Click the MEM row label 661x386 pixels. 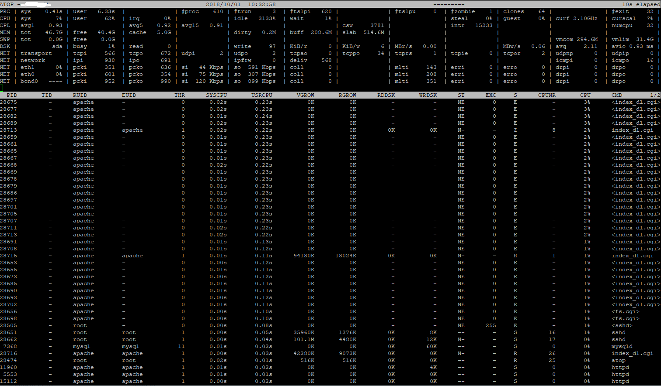click(5, 32)
